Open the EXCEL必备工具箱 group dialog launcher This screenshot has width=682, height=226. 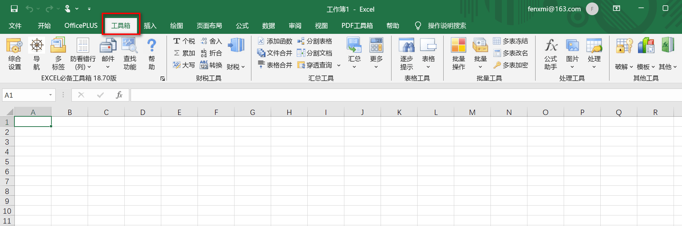coord(163,79)
